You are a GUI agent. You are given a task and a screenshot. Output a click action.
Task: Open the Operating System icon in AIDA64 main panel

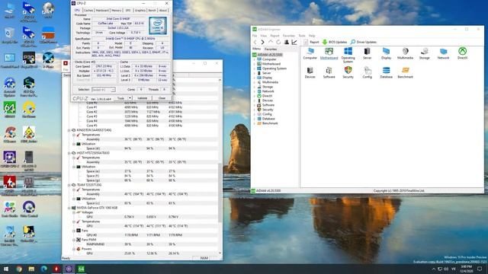click(348, 55)
